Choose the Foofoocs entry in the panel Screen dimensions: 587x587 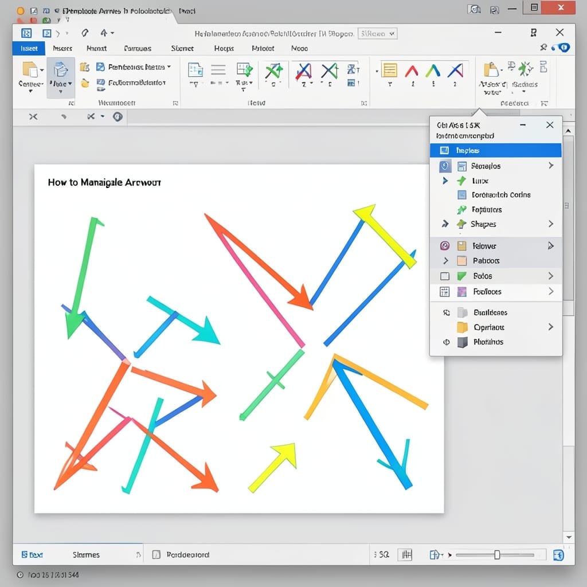click(496, 292)
